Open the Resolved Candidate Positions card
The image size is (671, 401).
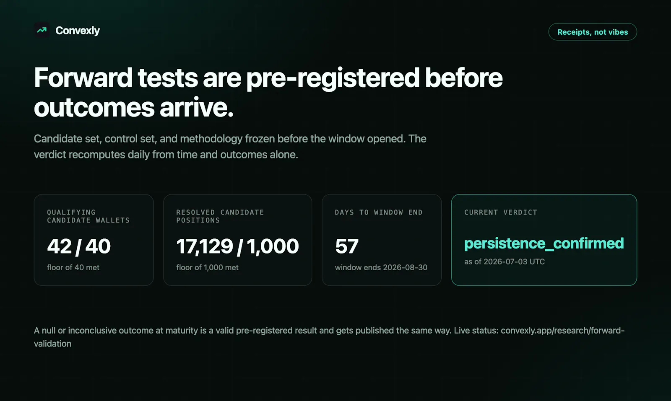238,240
